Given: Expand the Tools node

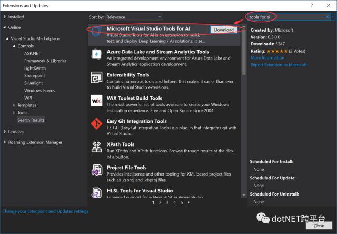Looking at the screenshot, I should click(x=14, y=112).
